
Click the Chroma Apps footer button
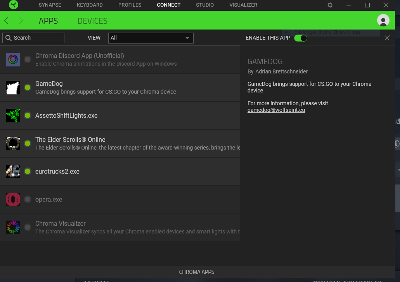tap(197, 272)
